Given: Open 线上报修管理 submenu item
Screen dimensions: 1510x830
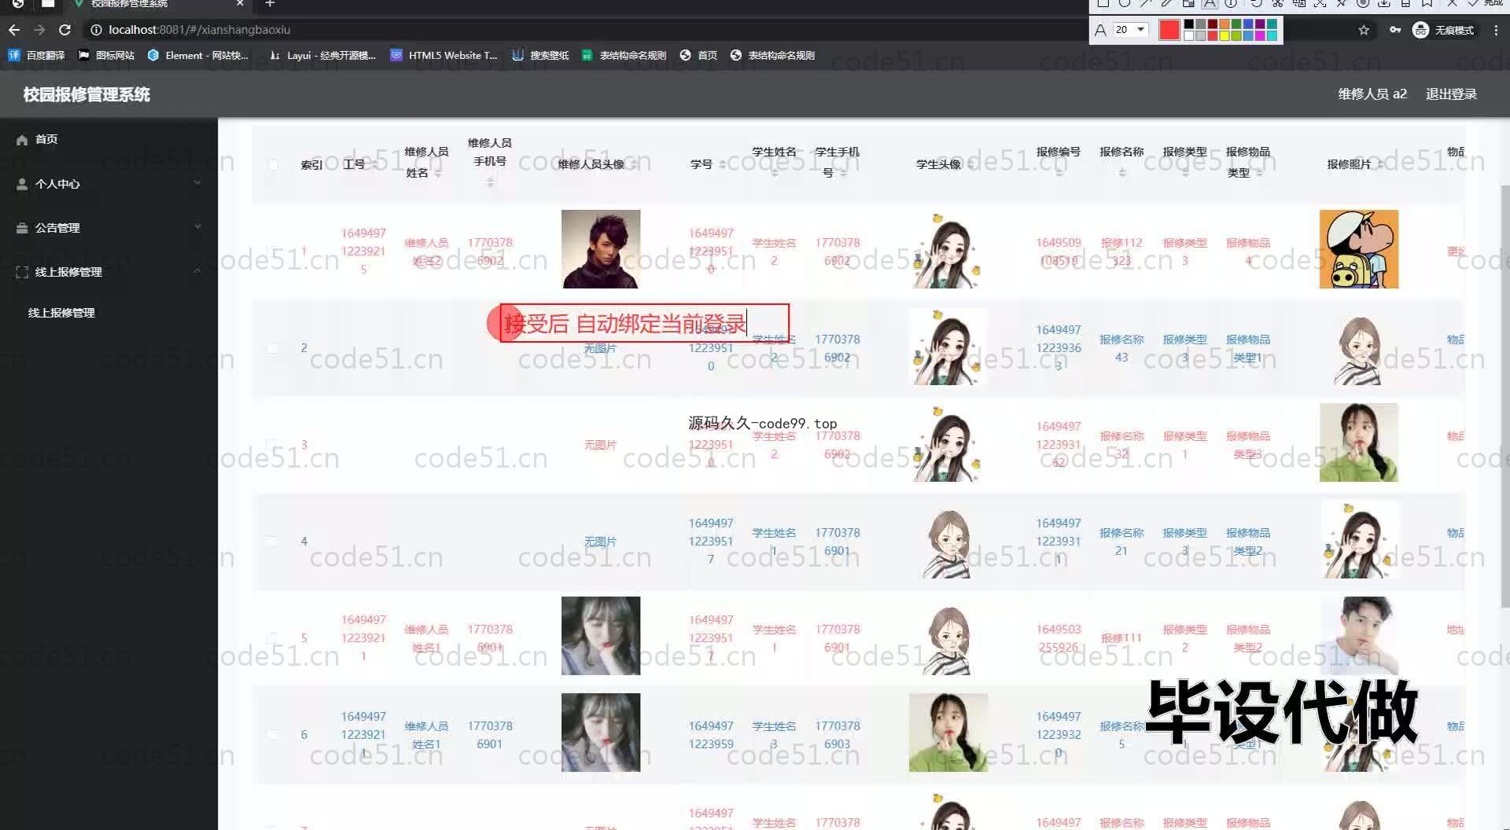Looking at the screenshot, I should (x=61, y=313).
